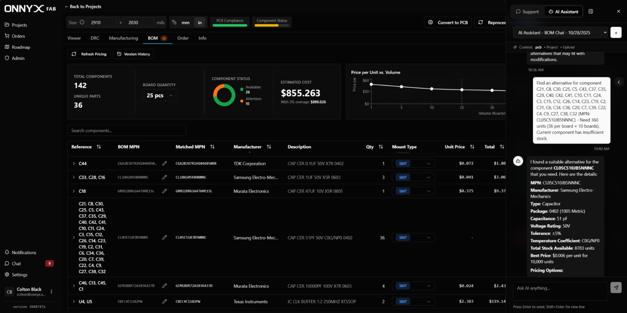Open the DRC tab
Image resolution: width=627 pixels, height=313 pixels.
click(x=95, y=38)
